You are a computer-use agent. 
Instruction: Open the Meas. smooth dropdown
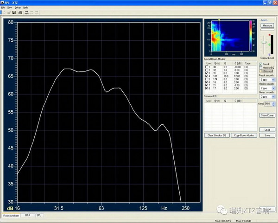[267, 97]
